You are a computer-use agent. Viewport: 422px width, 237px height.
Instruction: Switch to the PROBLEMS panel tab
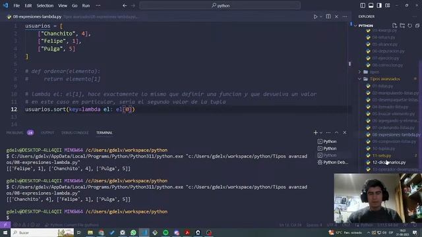15,132
